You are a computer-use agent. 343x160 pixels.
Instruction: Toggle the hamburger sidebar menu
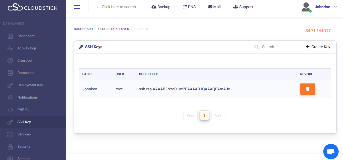(x=77, y=7)
